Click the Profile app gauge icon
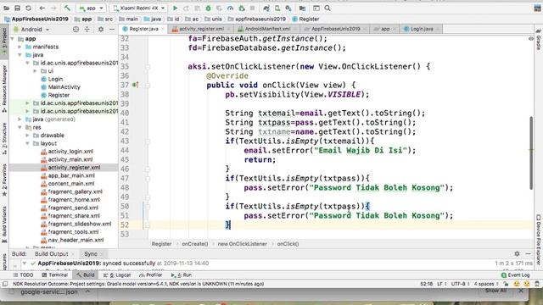Image resolution: width=543 pixels, height=305 pixels. (230, 8)
